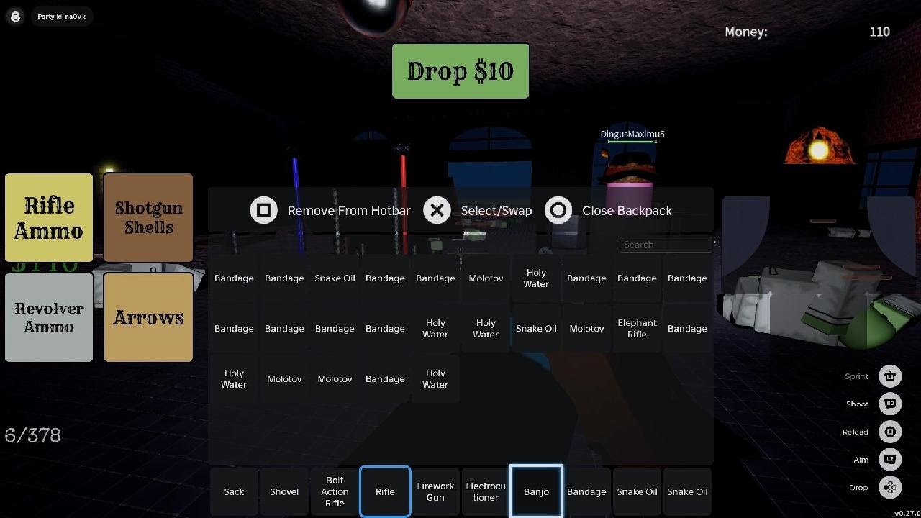Tap the Drop d-pad control icon
The image size is (921, 518).
pyautogui.click(x=890, y=487)
